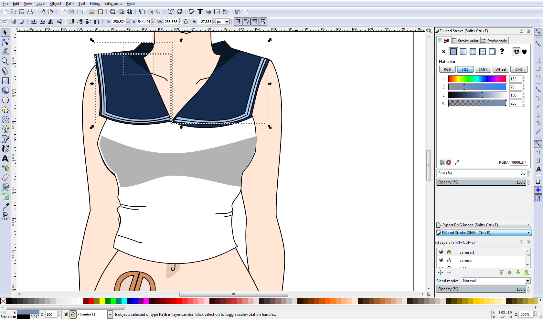The width and height of the screenshot is (543, 319).
Task: Toggle visibility of camisa 1 layer
Action: [x=441, y=252]
